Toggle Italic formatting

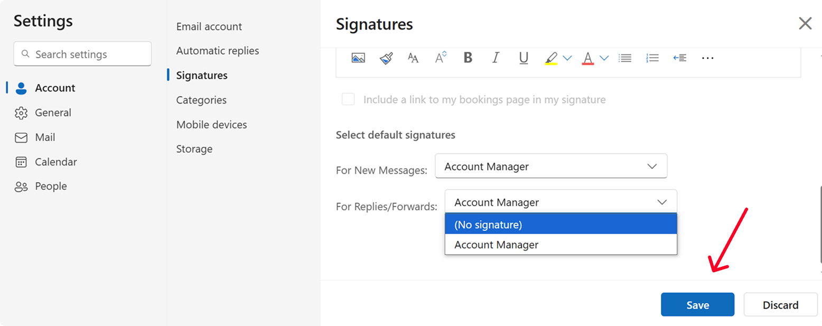[x=496, y=58]
